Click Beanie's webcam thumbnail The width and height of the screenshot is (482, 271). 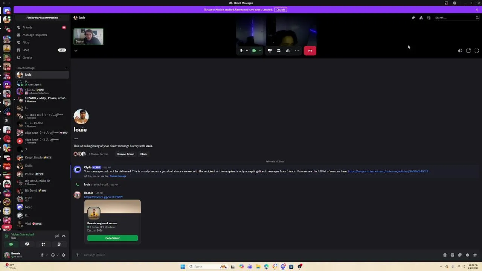coord(88,37)
